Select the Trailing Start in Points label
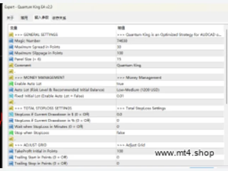Screen dimensions: 228x171 point(41,157)
